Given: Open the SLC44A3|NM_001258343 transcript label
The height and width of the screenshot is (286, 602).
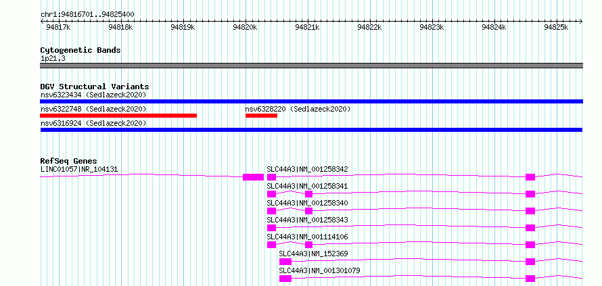Looking at the screenshot, I should [308, 220].
